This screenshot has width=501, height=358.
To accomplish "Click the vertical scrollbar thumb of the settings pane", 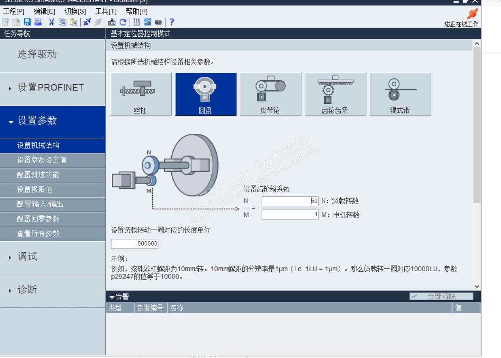I will click(477, 125).
